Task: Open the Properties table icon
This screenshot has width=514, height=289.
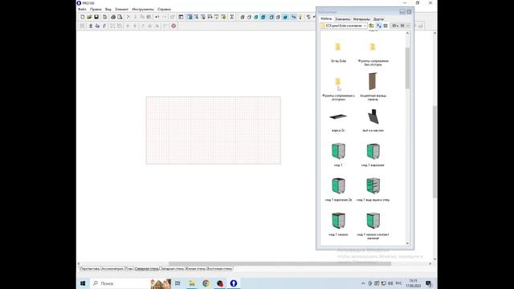Action: [181, 17]
